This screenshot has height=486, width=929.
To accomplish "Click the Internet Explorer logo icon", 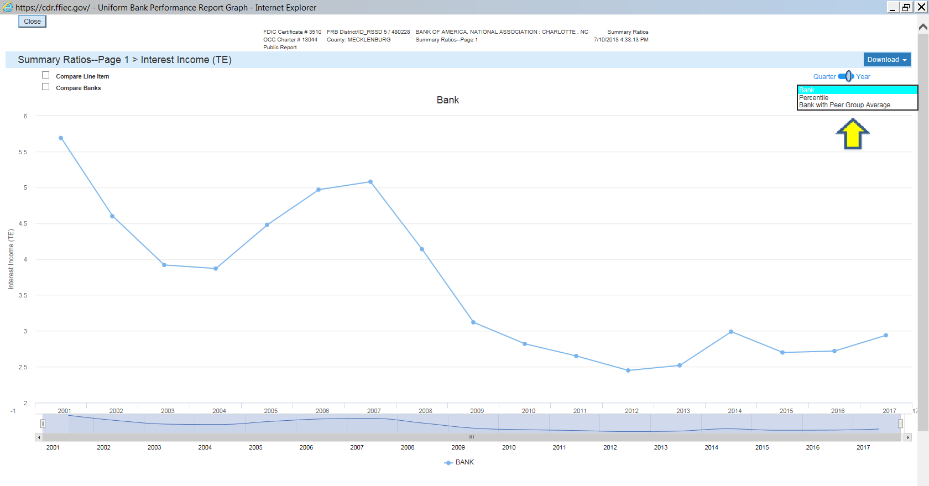I will pos(8,7).
